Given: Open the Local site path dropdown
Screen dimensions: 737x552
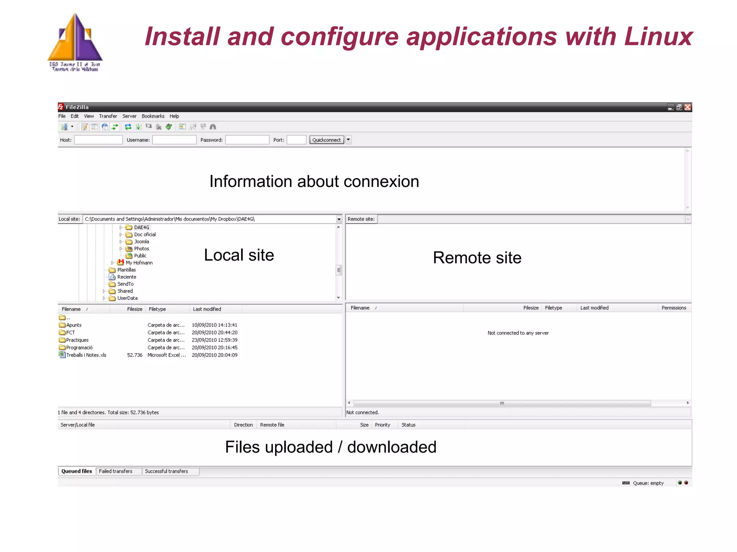Looking at the screenshot, I should point(339,219).
